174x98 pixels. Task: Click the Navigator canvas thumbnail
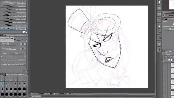coord(172,5)
